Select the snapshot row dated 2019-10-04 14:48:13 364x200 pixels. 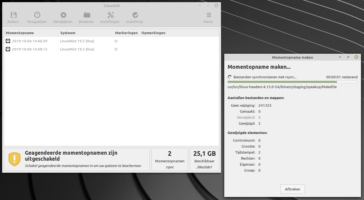[x=112, y=49]
